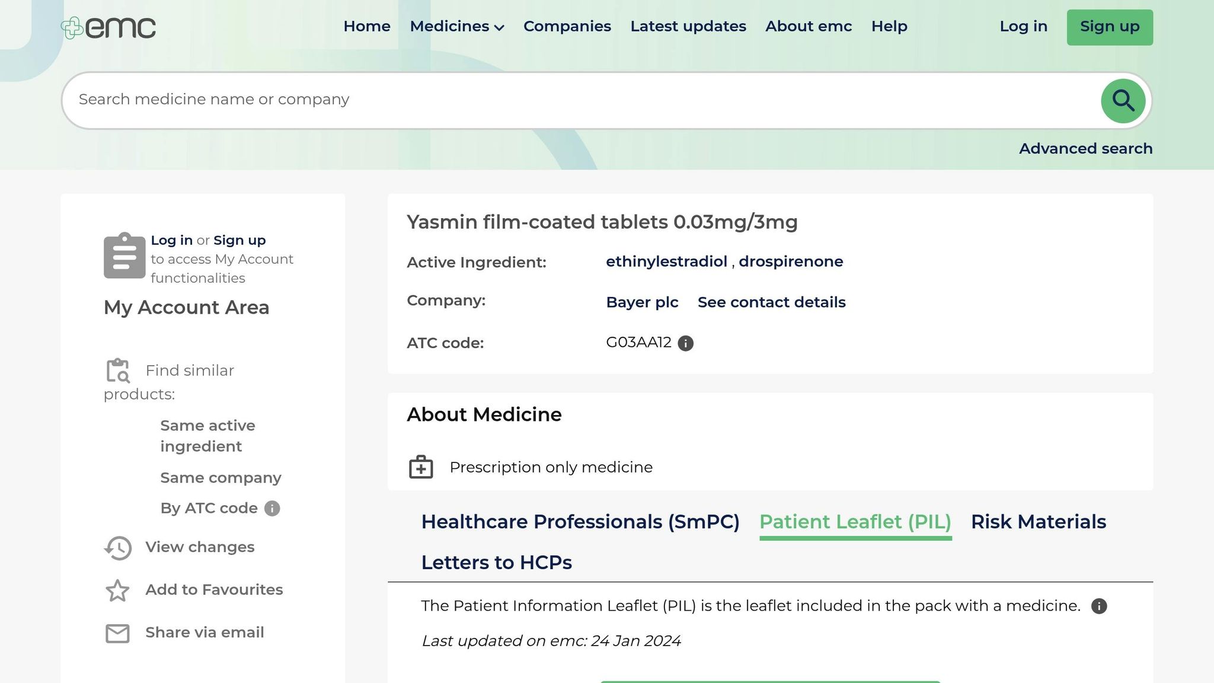Click the ATC code info icon

click(x=686, y=343)
